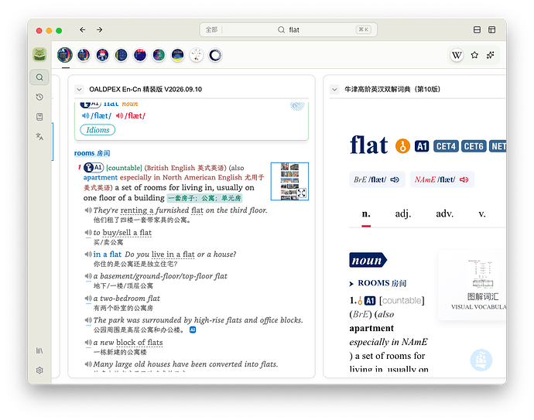Go forward with the right arrow
Image resolution: width=534 pixels, height=420 pixels.
point(99,30)
